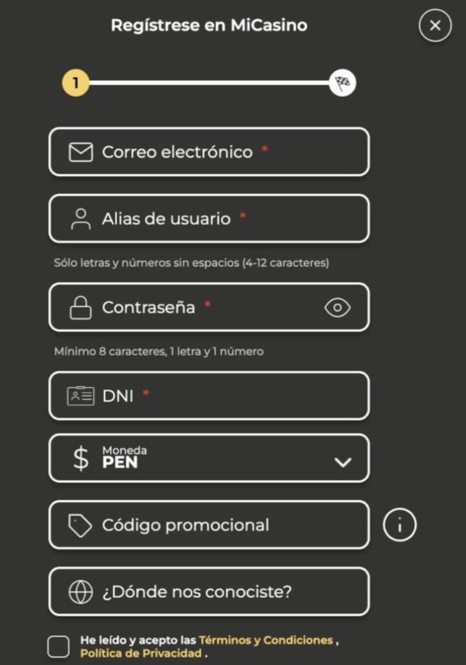This screenshot has height=665, width=466.
Task: Check the terms acceptance checkbox
Action: pos(58,646)
